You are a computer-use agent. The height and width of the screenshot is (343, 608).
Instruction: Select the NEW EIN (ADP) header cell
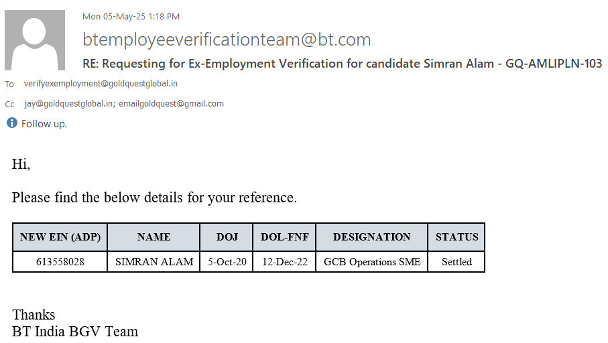pyautogui.click(x=60, y=237)
